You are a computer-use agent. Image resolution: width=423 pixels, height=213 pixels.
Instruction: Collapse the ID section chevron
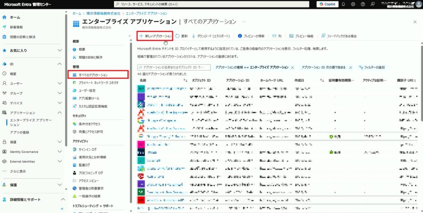[59, 64]
